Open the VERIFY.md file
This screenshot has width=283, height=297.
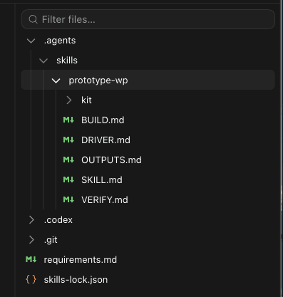coord(105,200)
